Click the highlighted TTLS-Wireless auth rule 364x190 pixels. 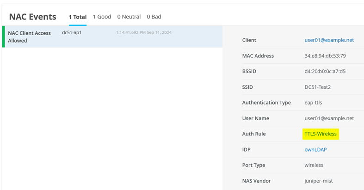point(321,134)
